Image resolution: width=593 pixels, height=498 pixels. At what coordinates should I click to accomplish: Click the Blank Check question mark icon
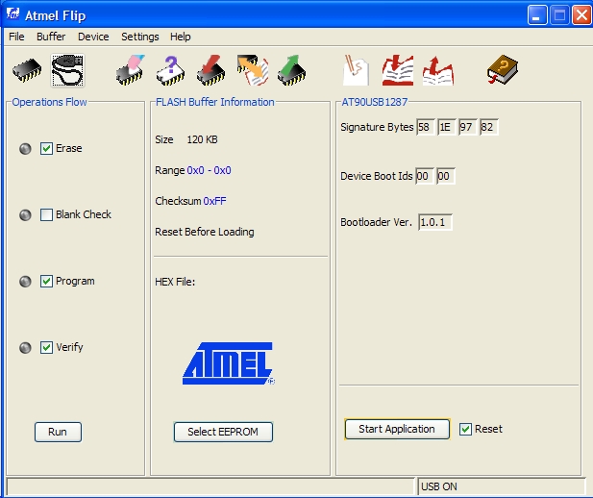(170, 70)
